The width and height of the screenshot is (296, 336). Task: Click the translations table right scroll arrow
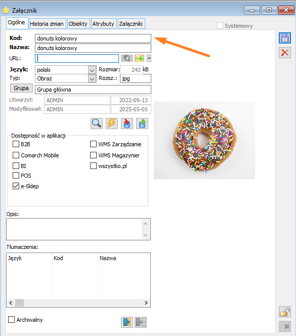pyautogui.click(x=146, y=303)
